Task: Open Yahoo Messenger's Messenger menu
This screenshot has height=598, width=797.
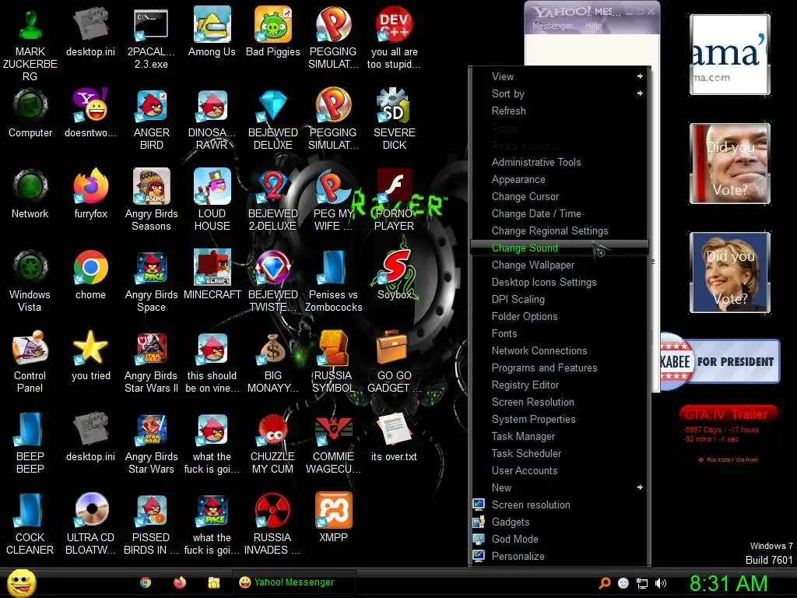Action: (552, 26)
